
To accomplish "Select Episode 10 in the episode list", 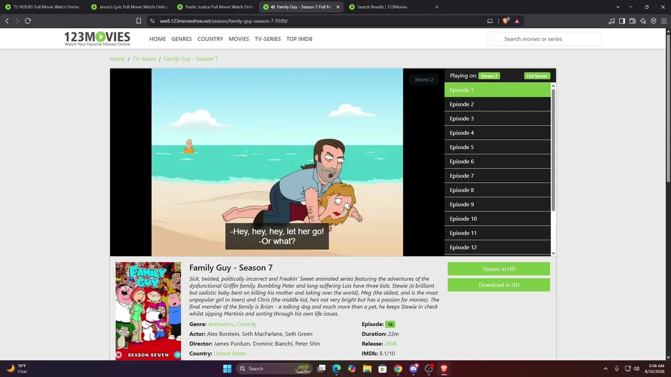I will [x=497, y=219].
